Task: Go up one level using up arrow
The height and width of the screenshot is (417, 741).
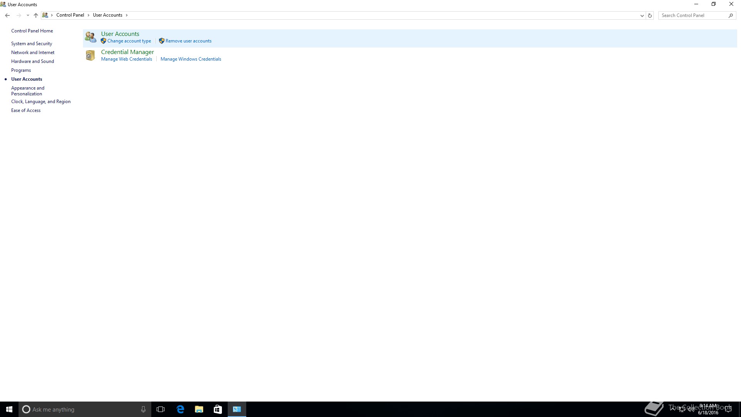Action: coord(36,15)
